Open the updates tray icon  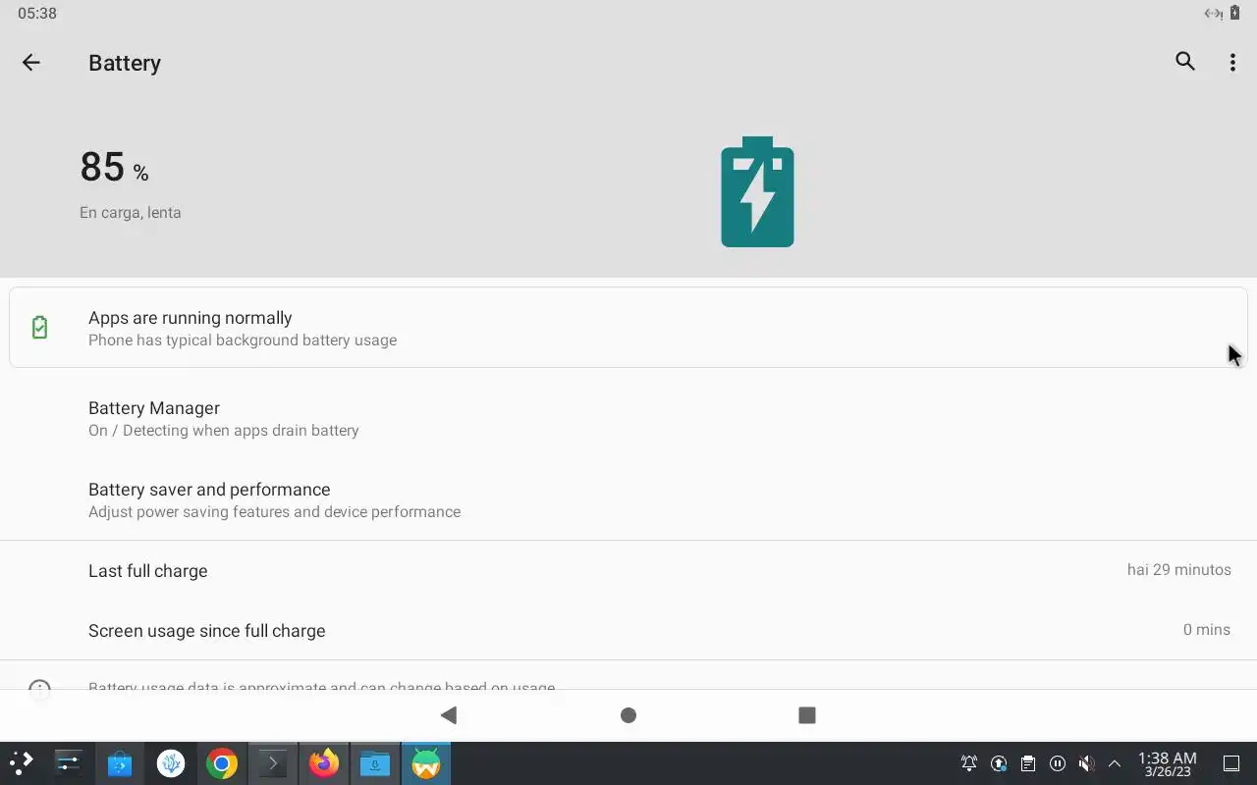999,763
